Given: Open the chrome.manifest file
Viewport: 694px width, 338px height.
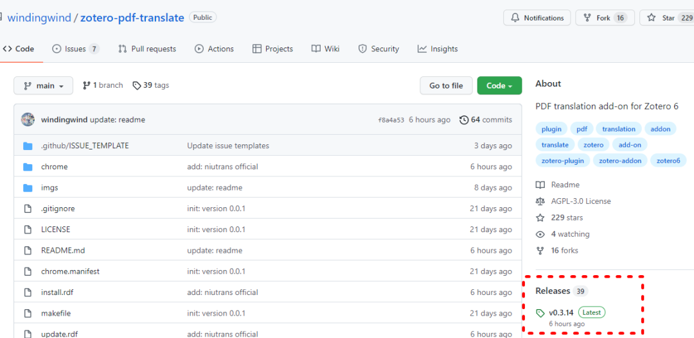Looking at the screenshot, I should click(71, 271).
